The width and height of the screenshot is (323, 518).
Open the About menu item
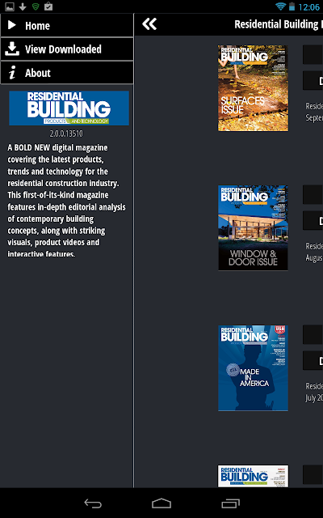pyautogui.click(x=67, y=73)
